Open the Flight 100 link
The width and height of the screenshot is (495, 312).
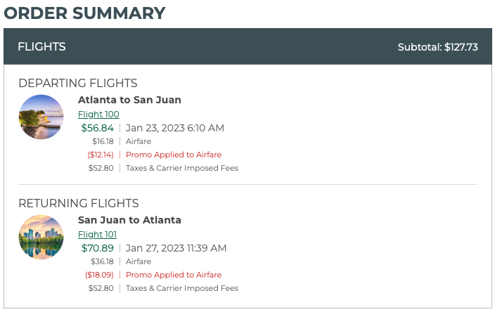point(98,115)
